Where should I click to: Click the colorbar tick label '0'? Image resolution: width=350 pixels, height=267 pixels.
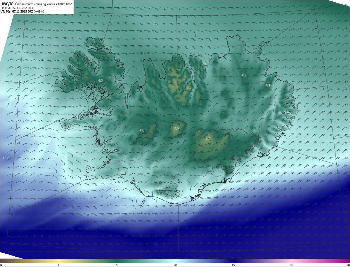pyautogui.click(x=1, y=265)
